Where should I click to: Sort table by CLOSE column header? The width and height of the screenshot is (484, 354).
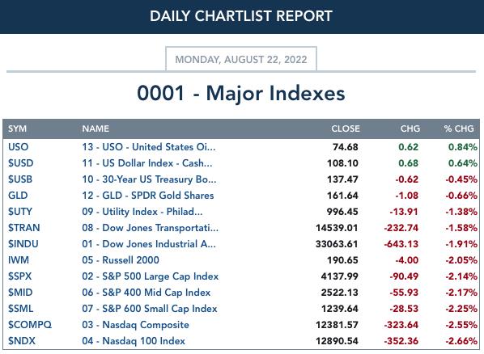346,129
